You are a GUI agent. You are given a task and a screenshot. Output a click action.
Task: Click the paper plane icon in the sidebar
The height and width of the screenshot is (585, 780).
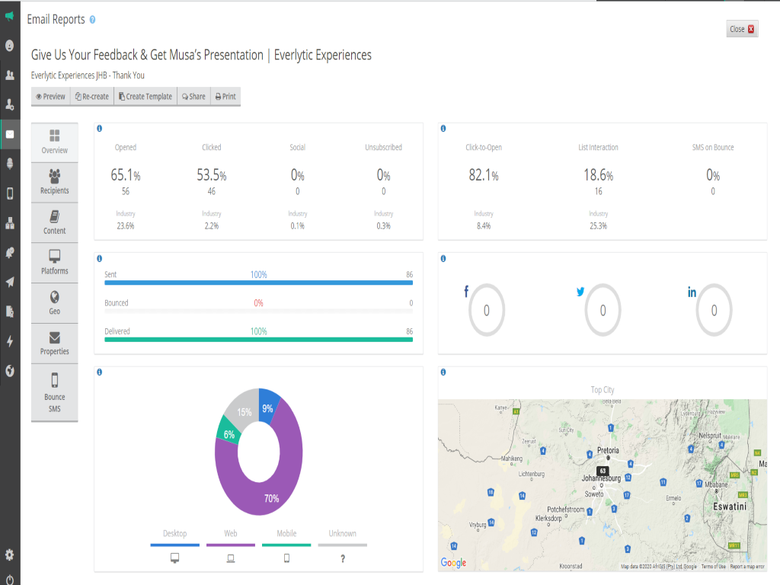[10, 282]
